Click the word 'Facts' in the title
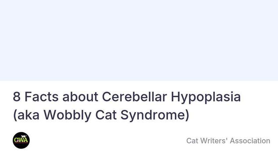This screenshot has height=159, width=278. coord(42,97)
